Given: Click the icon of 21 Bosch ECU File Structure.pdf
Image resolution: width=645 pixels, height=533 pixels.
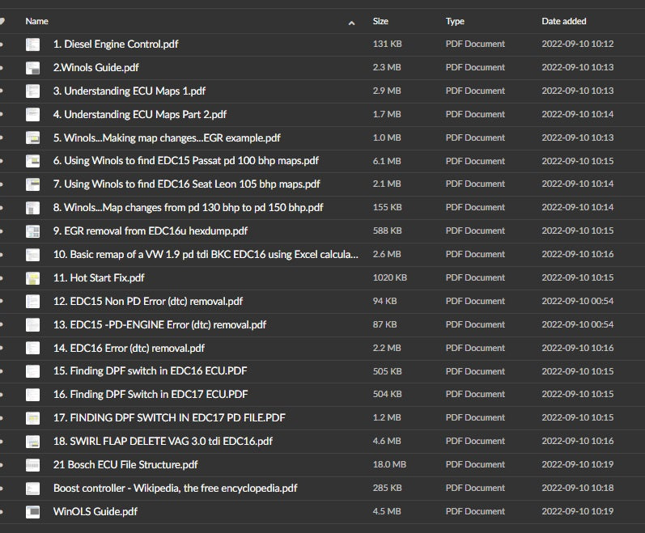Looking at the screenshot, I should (32, 465).
